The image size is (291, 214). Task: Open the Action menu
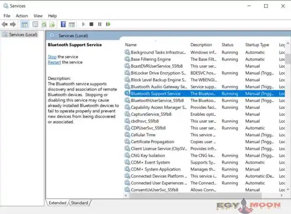coord(22,16)
